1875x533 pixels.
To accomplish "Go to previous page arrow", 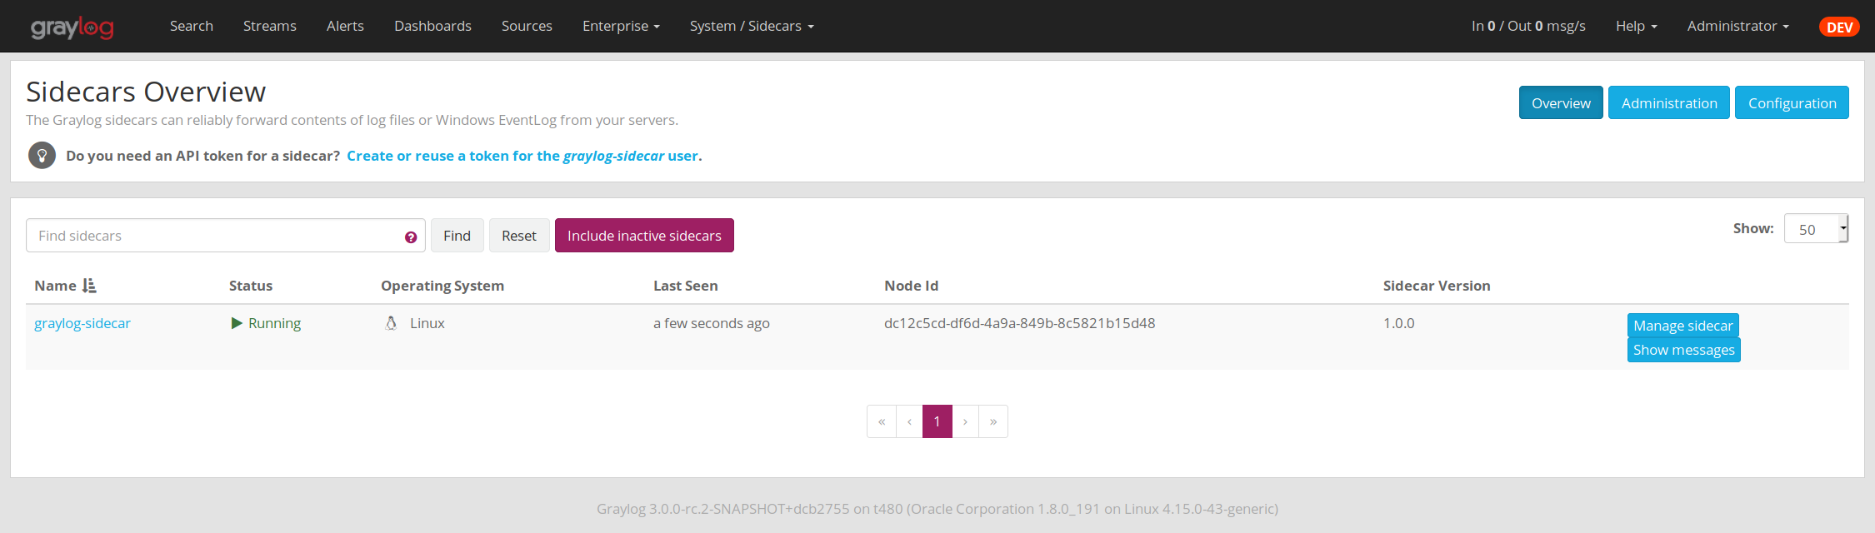I will pos(909,421).
